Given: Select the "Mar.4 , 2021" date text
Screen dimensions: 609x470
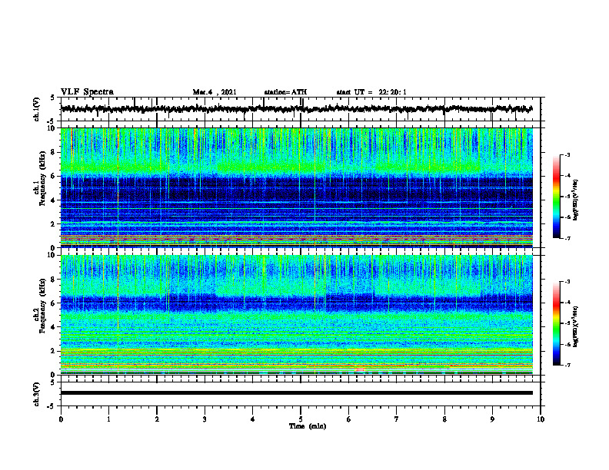Looking at the screenshot, I should tap(215, 92).
